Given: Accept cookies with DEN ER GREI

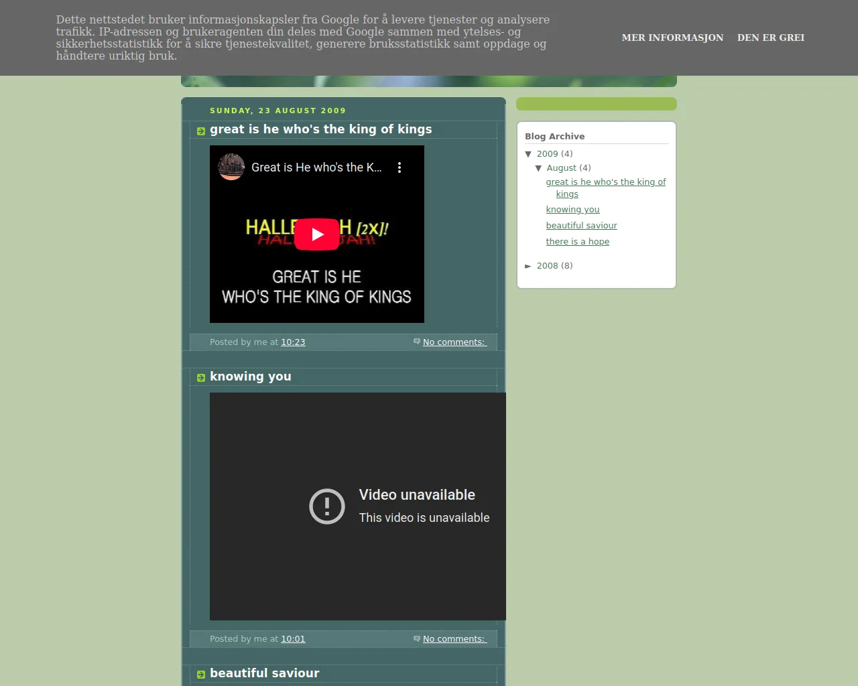Looking at the screenshot, I should (771, 38).
